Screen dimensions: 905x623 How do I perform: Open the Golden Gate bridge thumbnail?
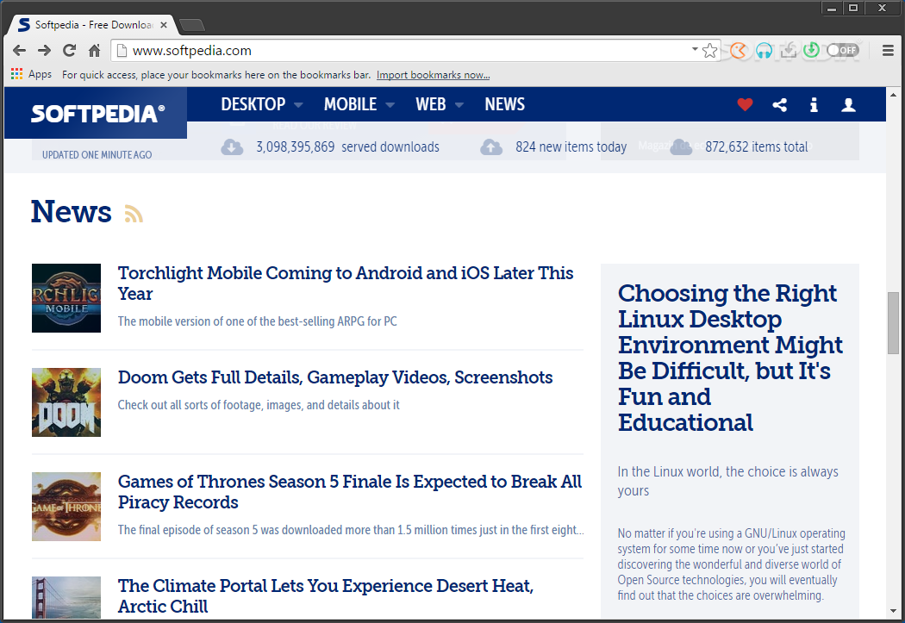click(66, 598)
